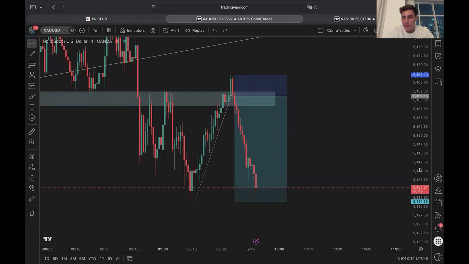This screenshot has width=469, height=264.
Task: Pick the ruler measure tool
Action: pos(32,132)
